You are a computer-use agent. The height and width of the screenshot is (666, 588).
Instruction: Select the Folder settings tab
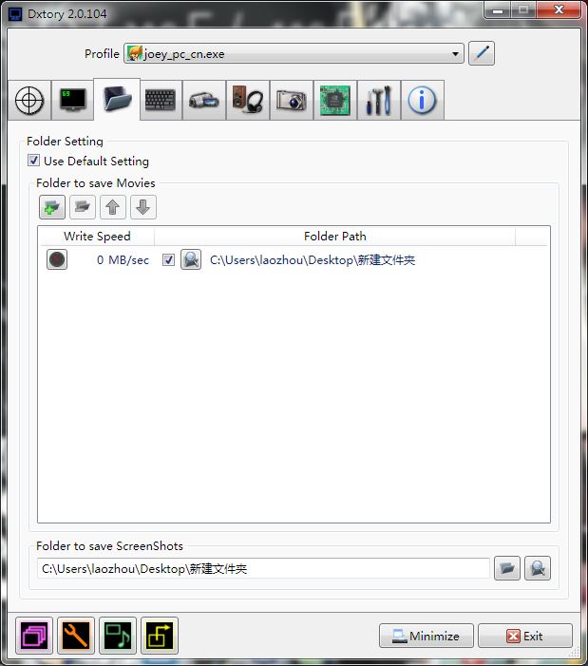coord(117,100)
